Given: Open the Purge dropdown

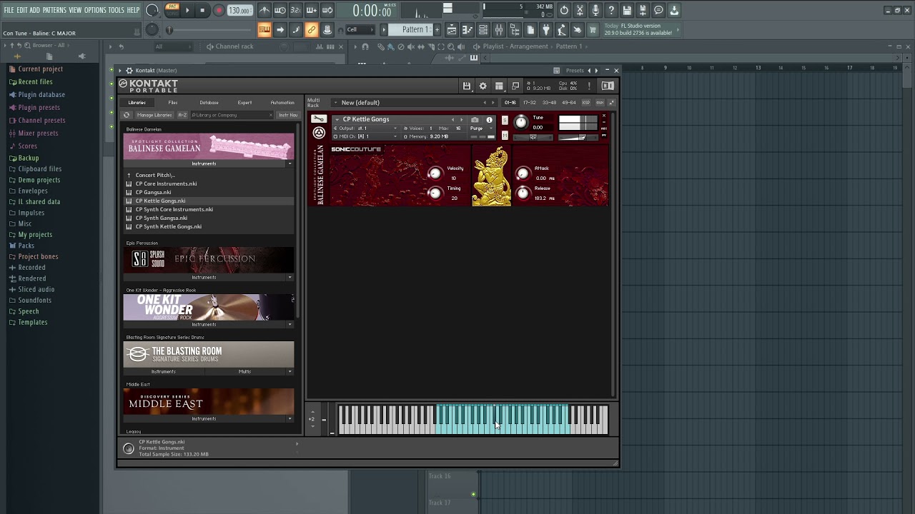Looking at the screenshot, I should click(480, 128).
